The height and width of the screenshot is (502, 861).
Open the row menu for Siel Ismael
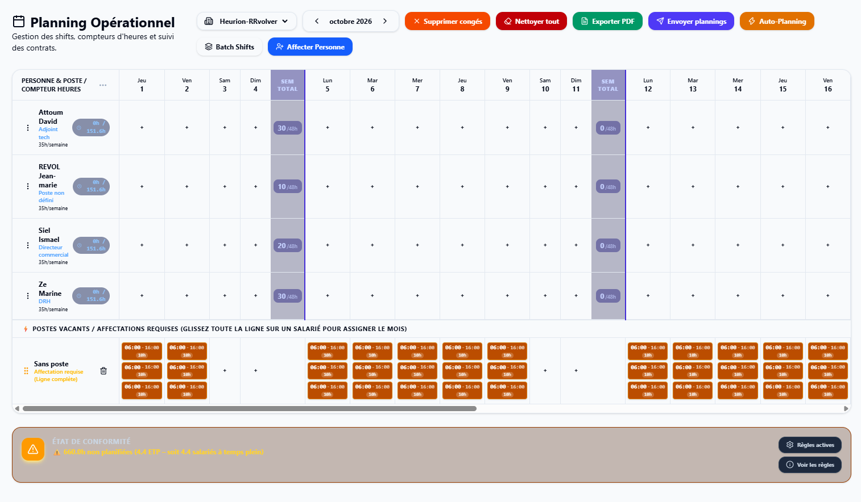[28, 245]
